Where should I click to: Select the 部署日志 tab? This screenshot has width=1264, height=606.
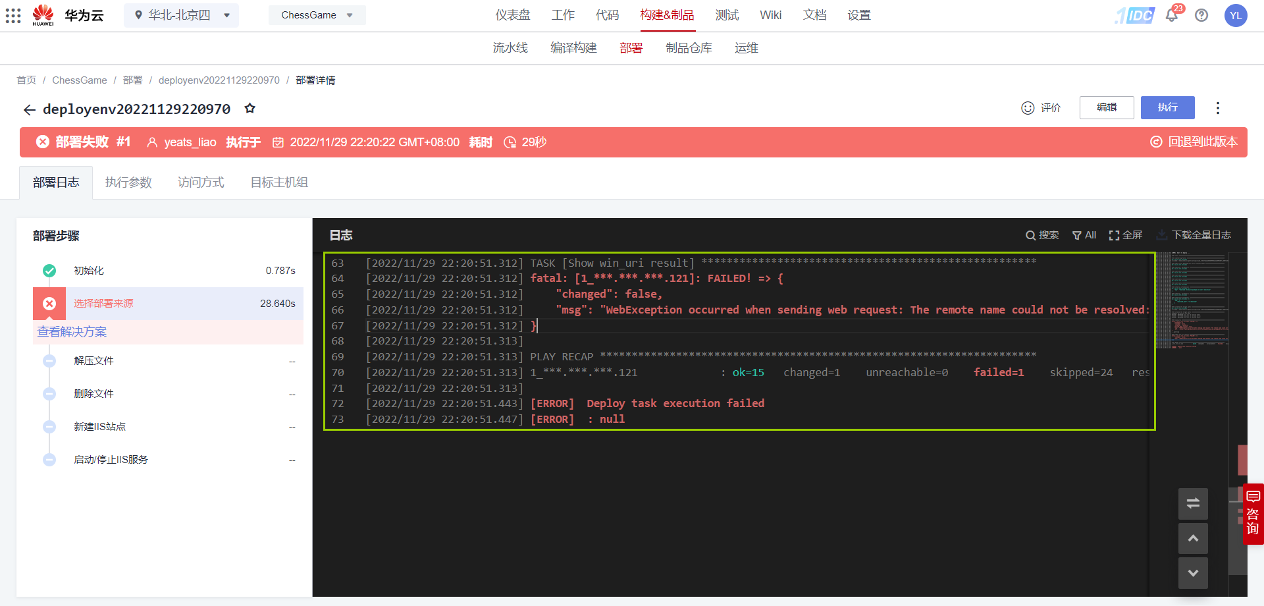[x=56, y=182]
